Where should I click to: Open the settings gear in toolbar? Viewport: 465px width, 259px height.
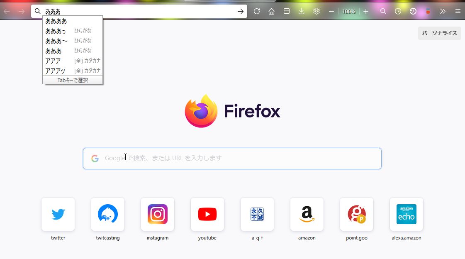[316, 12]
